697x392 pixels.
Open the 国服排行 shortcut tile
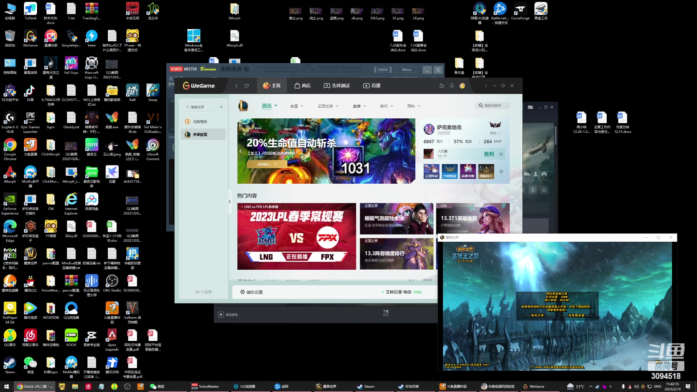click(x=486, y=171)
